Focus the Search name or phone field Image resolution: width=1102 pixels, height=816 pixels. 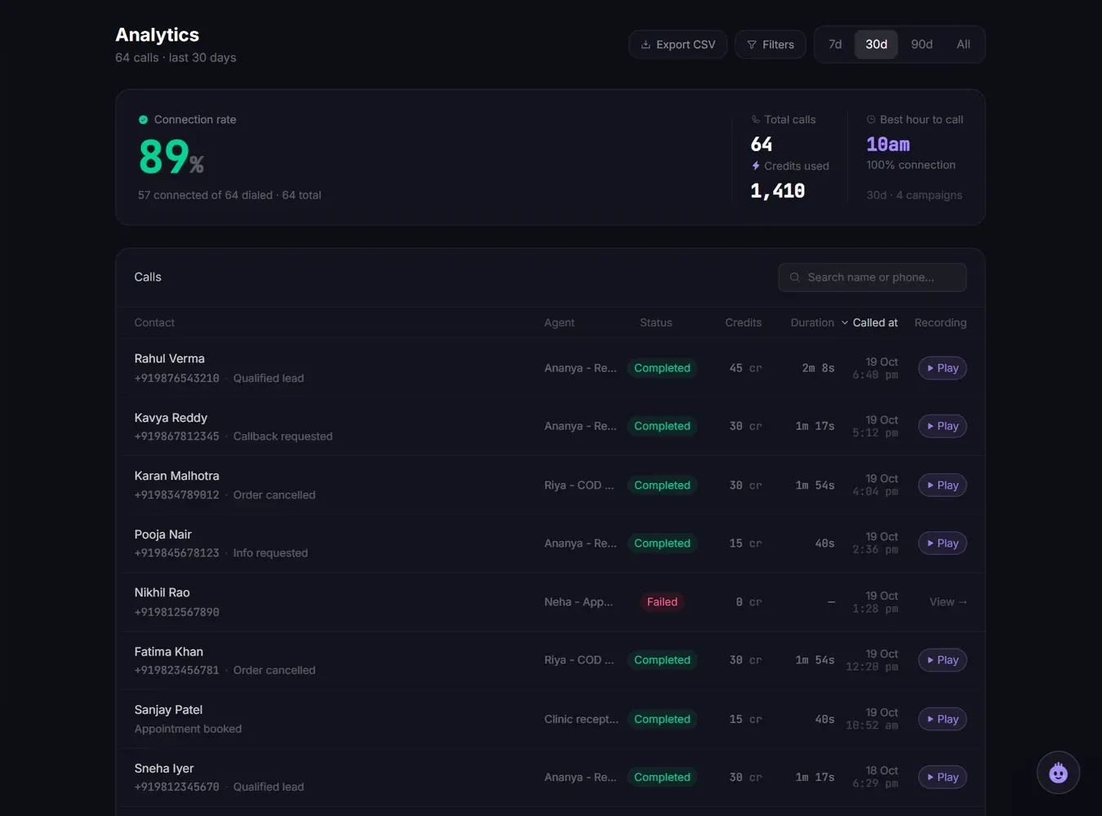(x=872, y=277)
